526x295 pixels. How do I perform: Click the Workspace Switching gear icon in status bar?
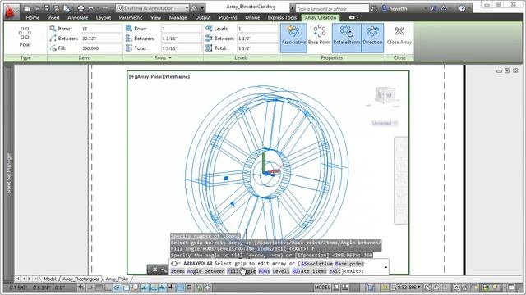(457, 288)
